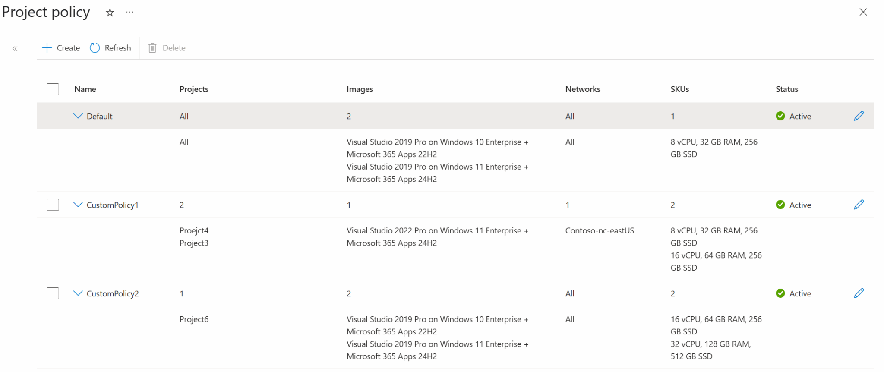
Task: Click the Projects column header
Action: pyautogui.click(x=194, y=89)
